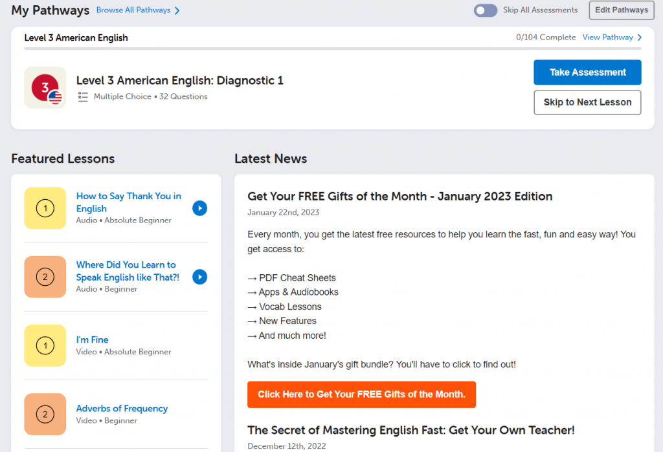Open 'How to Say Thank You in English' lesson
The height and width of the screenshot is (452, 663).
129,202
